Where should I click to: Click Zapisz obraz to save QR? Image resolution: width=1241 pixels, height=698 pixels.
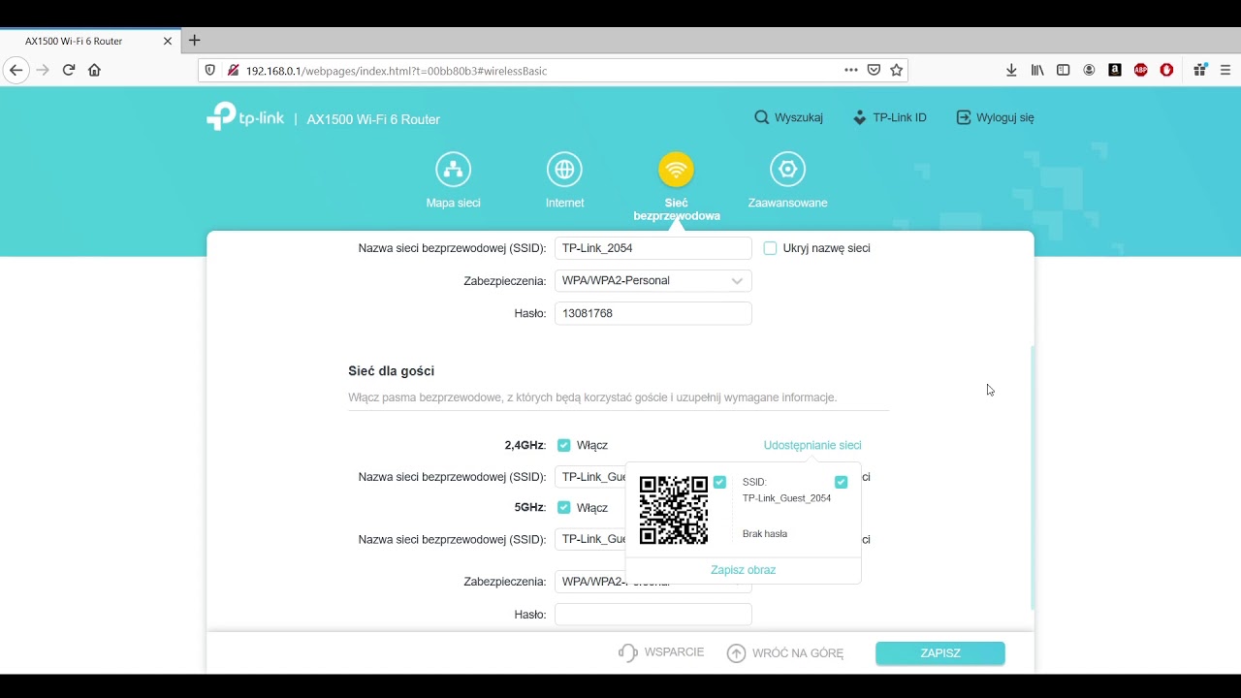pyautogui.click(x=743, y=570)
